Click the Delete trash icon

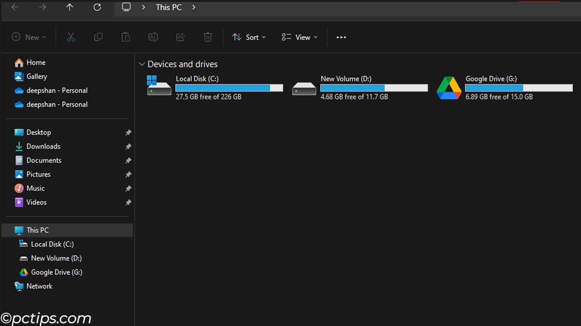tap(208, 37)
